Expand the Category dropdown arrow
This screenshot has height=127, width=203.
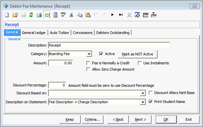[x=89, y=54]
